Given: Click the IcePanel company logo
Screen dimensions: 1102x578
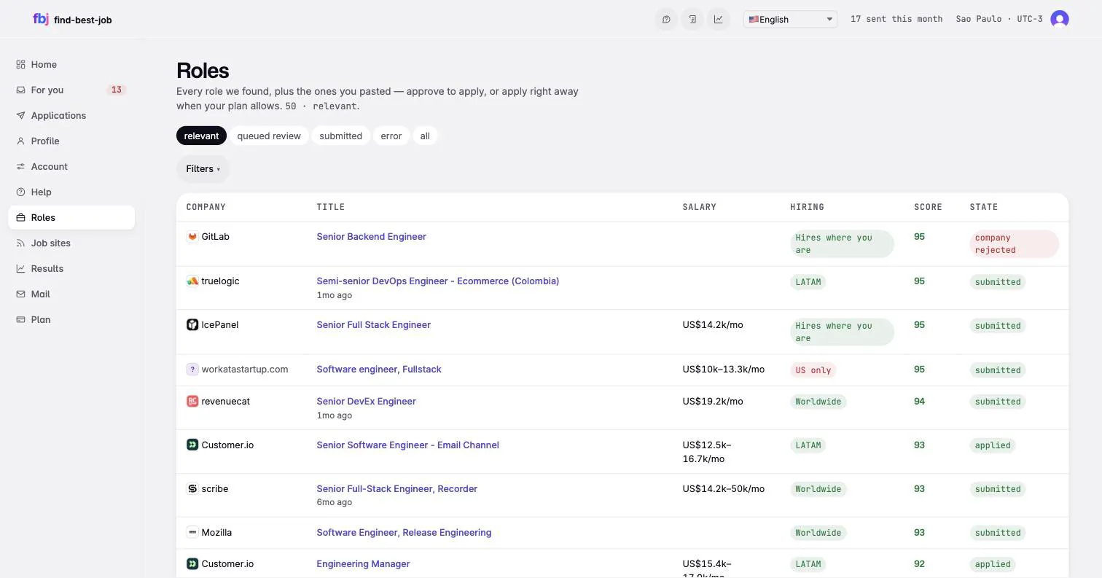Looking at the screenshot, I should 192,325.
